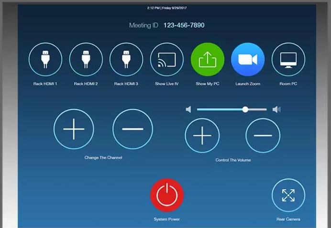Select the Rack HDMI 2 source icon
This screenshot has width=331, height=228.
86,59
